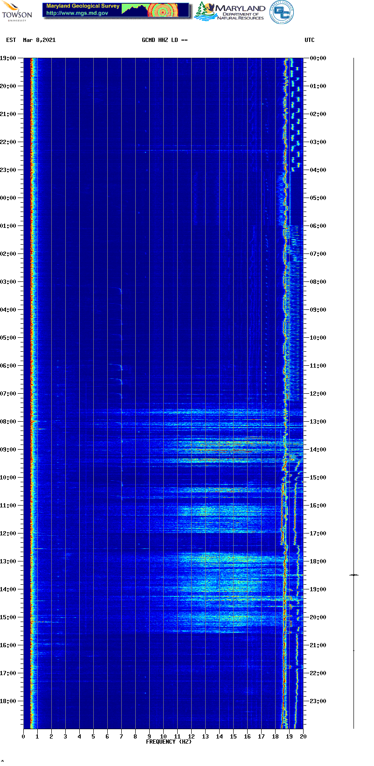Click the Maryland Department of Natural Resources logo
Viewport: 374px width, 766px height.
point(230,11)
